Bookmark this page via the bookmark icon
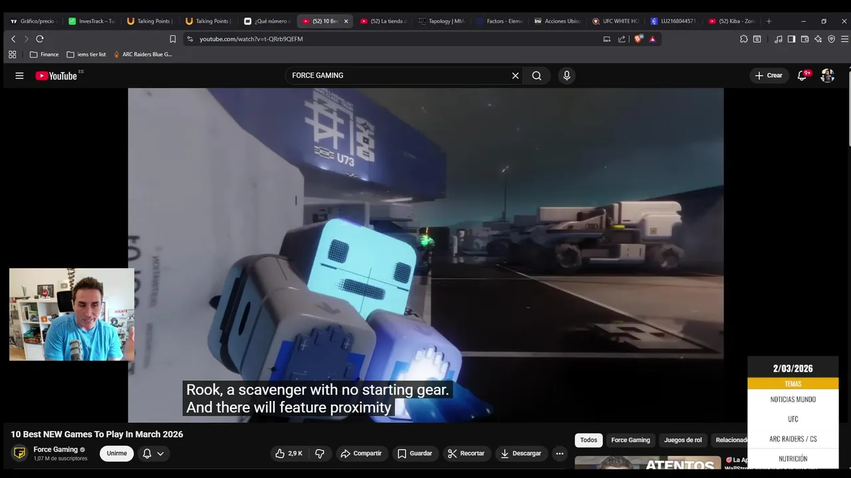851x478 pixels. click(173, 39)
